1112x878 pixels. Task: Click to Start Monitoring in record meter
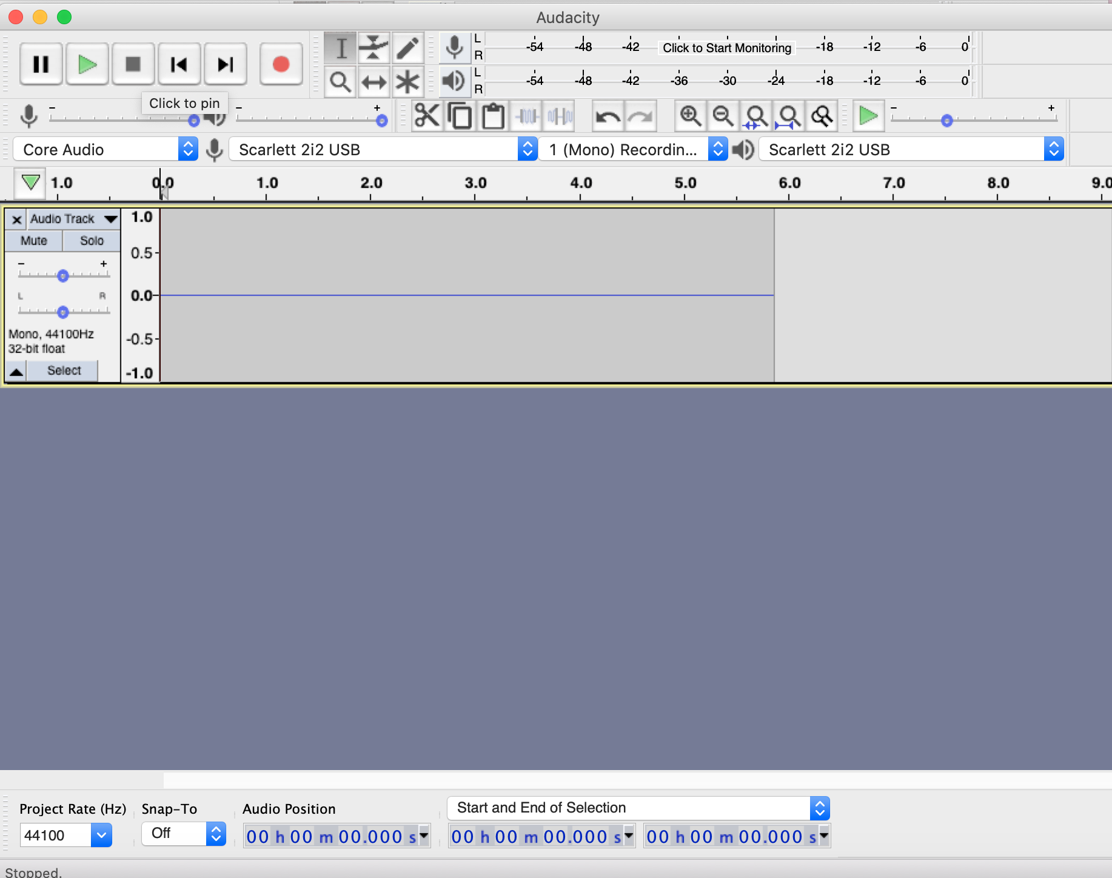(727, 48)
